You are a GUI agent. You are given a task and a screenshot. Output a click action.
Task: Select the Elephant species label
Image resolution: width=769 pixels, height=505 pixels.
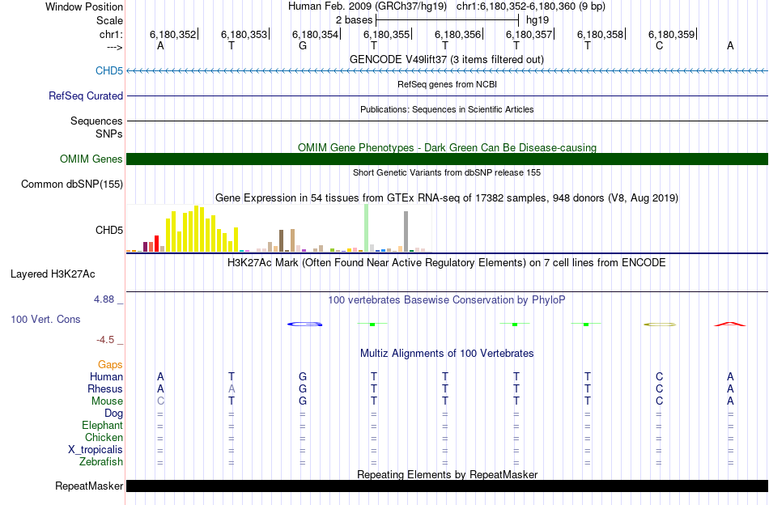coord(103,425)
